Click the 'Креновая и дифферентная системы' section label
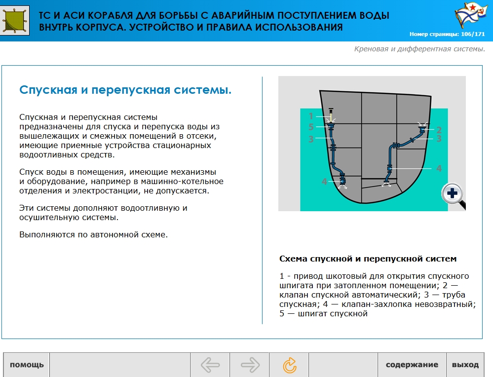Screen dimensions: 493x377 click(419, 49)
